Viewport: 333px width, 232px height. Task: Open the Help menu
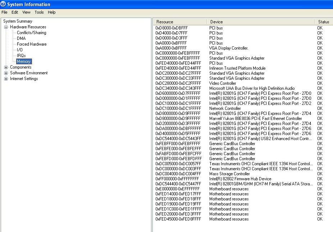tap(52, 12)
